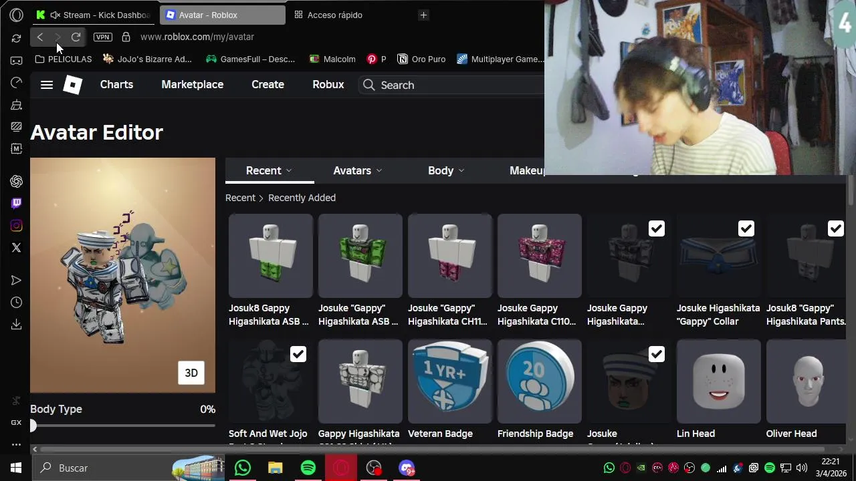This screenshot has height=481, width=856.
Task: Click the browser back arrow
Action: tap(40, 37)
